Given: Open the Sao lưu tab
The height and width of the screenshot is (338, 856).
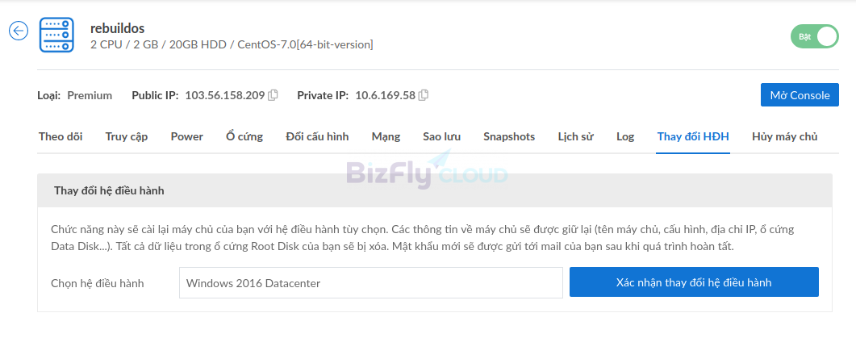Looking at the screenshot, I should click(x=441, y=136).
